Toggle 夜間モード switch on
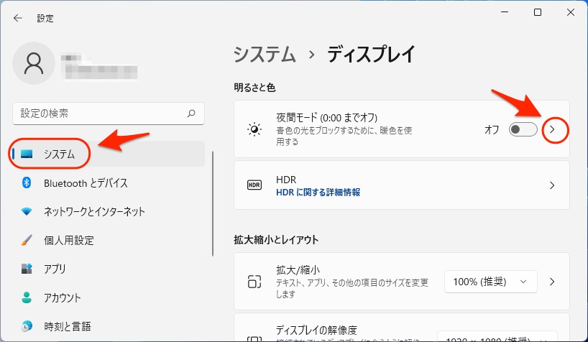588x342 pixels. coord(523,129)
